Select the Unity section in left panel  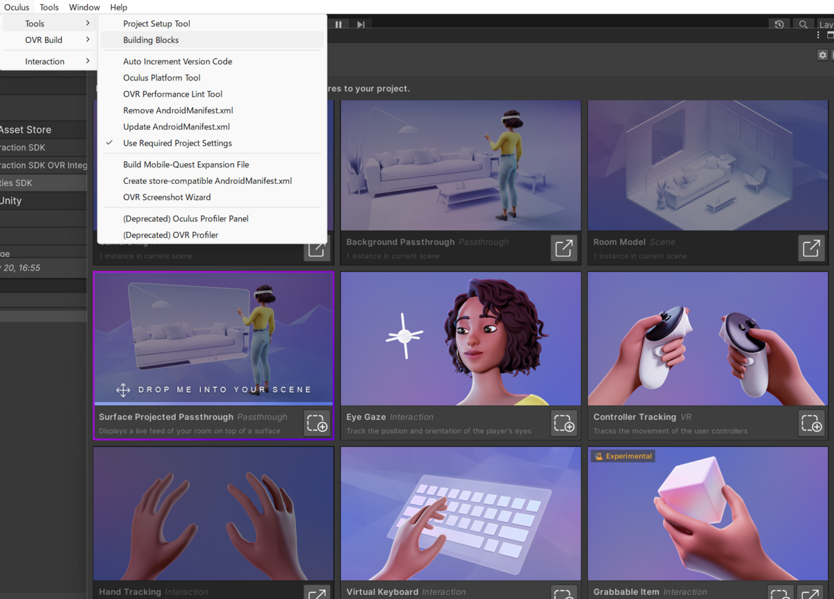coord(43,201)
